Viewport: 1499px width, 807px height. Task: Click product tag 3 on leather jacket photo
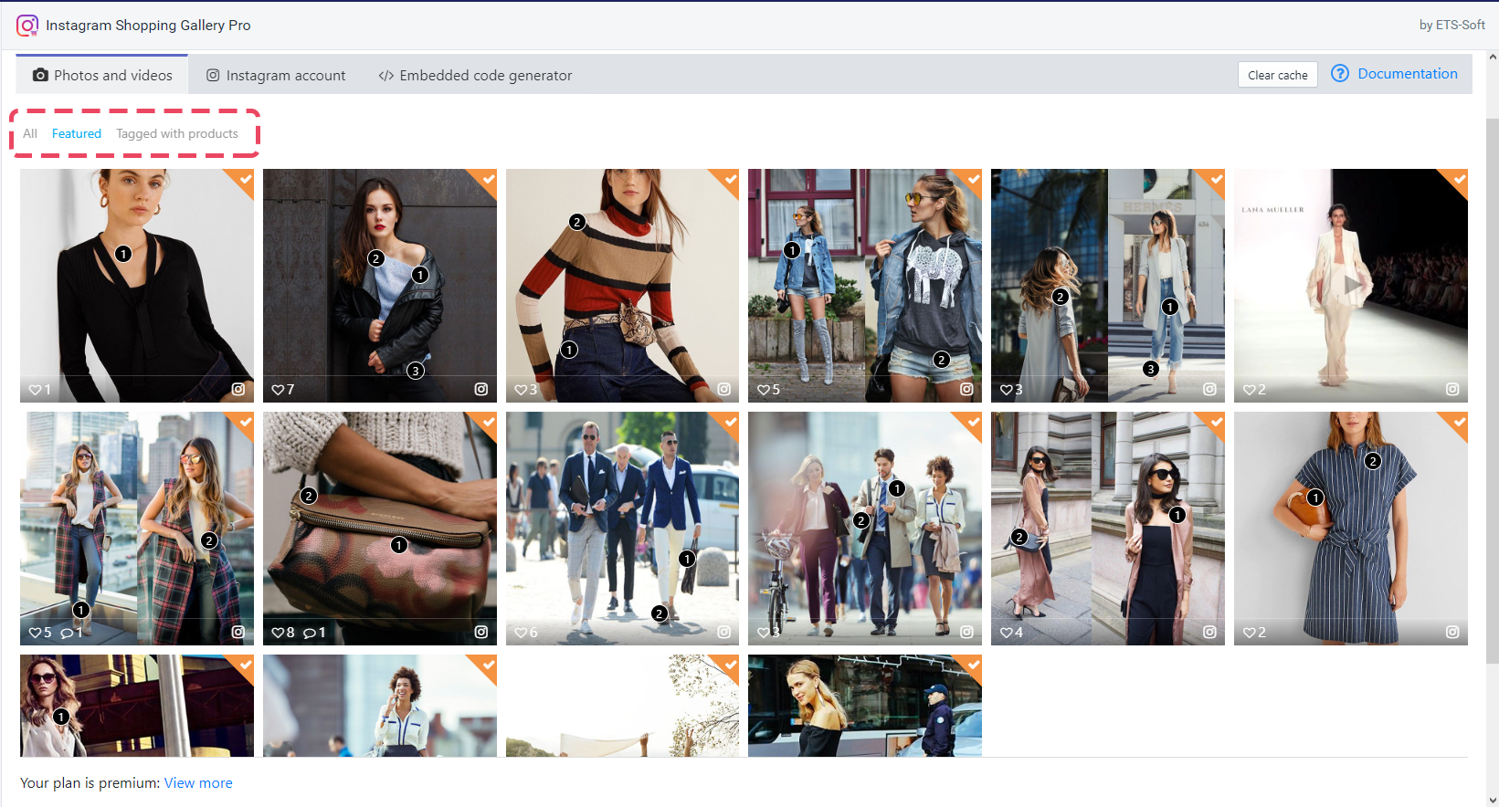(416, 371)
